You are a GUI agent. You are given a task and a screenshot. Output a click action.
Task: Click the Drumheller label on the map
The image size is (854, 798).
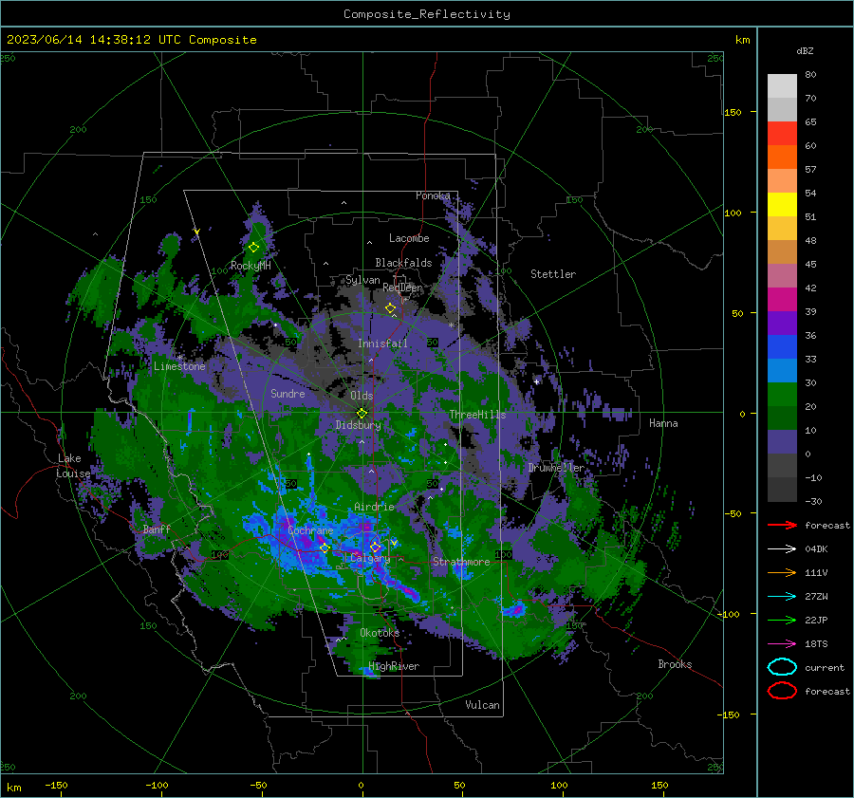(556, 468)
